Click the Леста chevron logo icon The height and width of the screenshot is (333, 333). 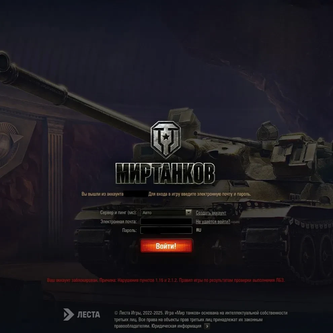click(x=69, y=314)
